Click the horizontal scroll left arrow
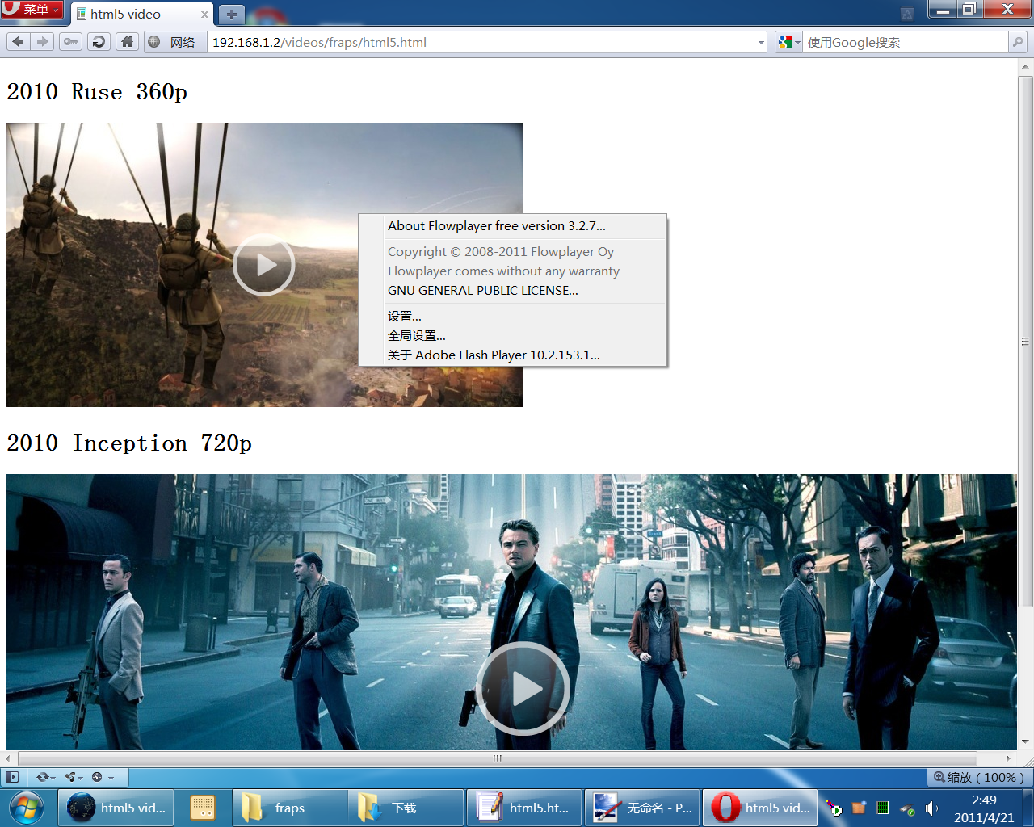1034x827 pixels. tap(7, 758)
